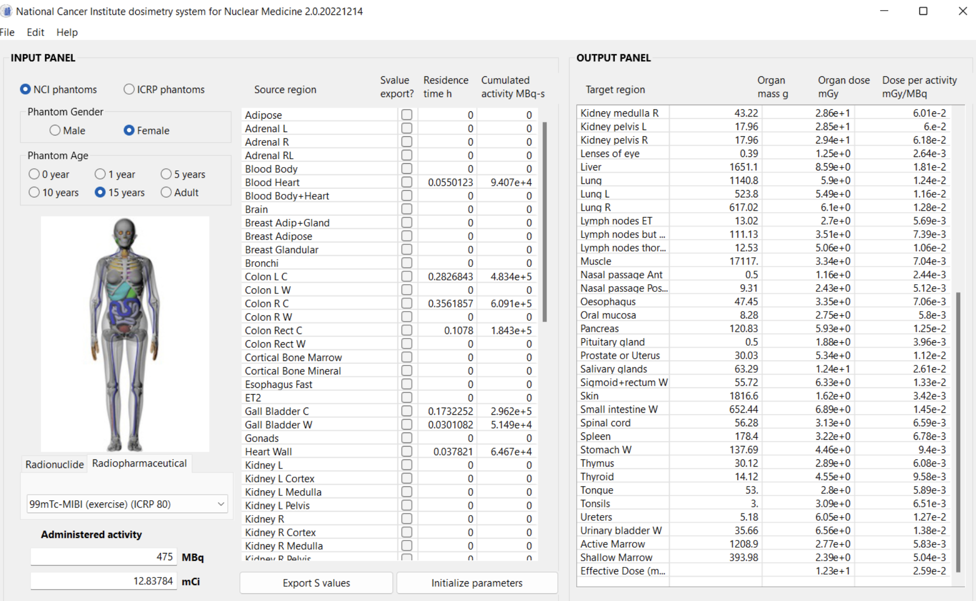
Task: Open the File menu
Action: tap(7, 32)
